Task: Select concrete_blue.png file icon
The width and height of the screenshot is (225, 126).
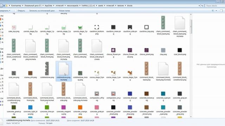Action: (x=130, y=94)
